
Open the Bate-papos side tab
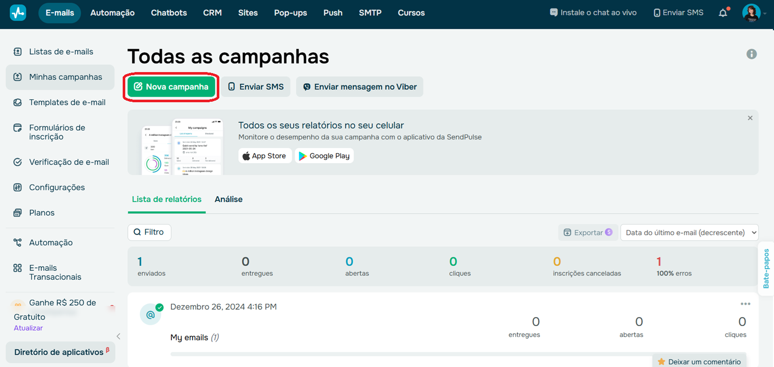766,269
